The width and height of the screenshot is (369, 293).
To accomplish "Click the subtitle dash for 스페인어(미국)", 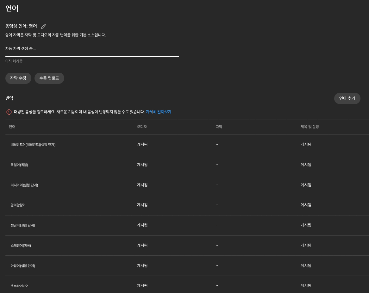I will (x=217, y=245).
